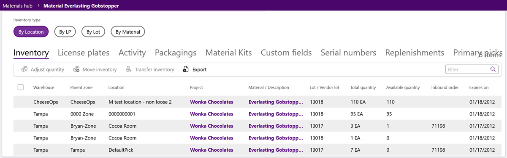The height and width of the screenshot is (158, 507).
Task: Click the Adjust quantity icon
Action: (24, 69)
